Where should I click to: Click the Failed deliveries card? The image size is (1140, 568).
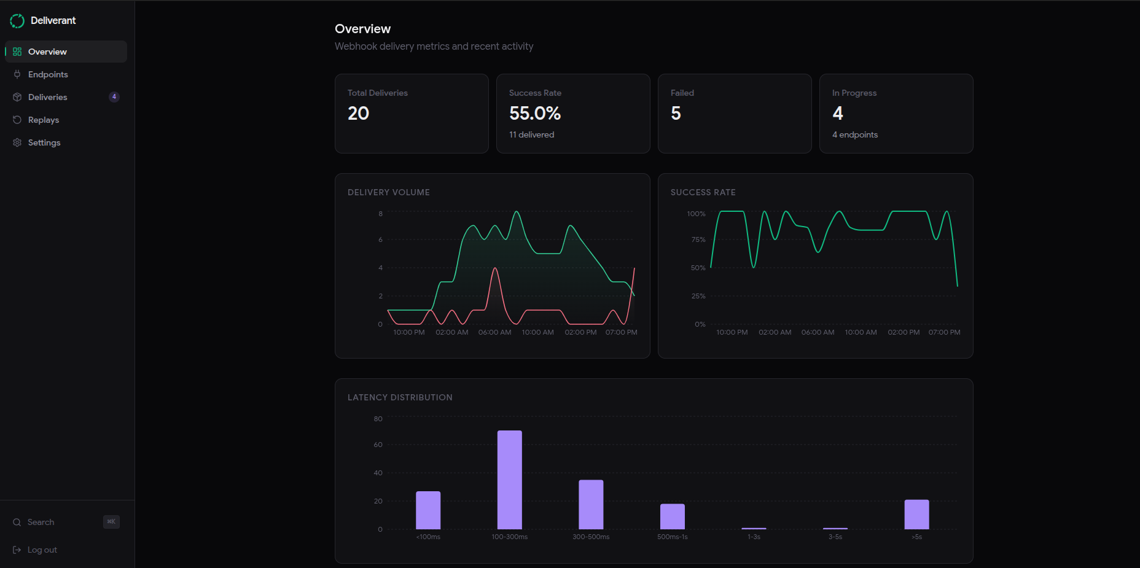[x=735, y=114]
